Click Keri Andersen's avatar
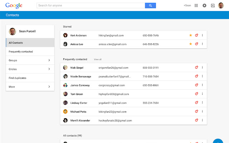 click(65, 35)
